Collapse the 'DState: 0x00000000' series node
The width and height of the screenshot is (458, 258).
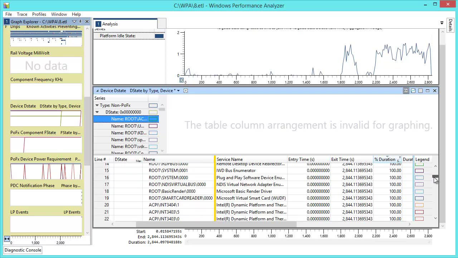[x=97, y=112]
